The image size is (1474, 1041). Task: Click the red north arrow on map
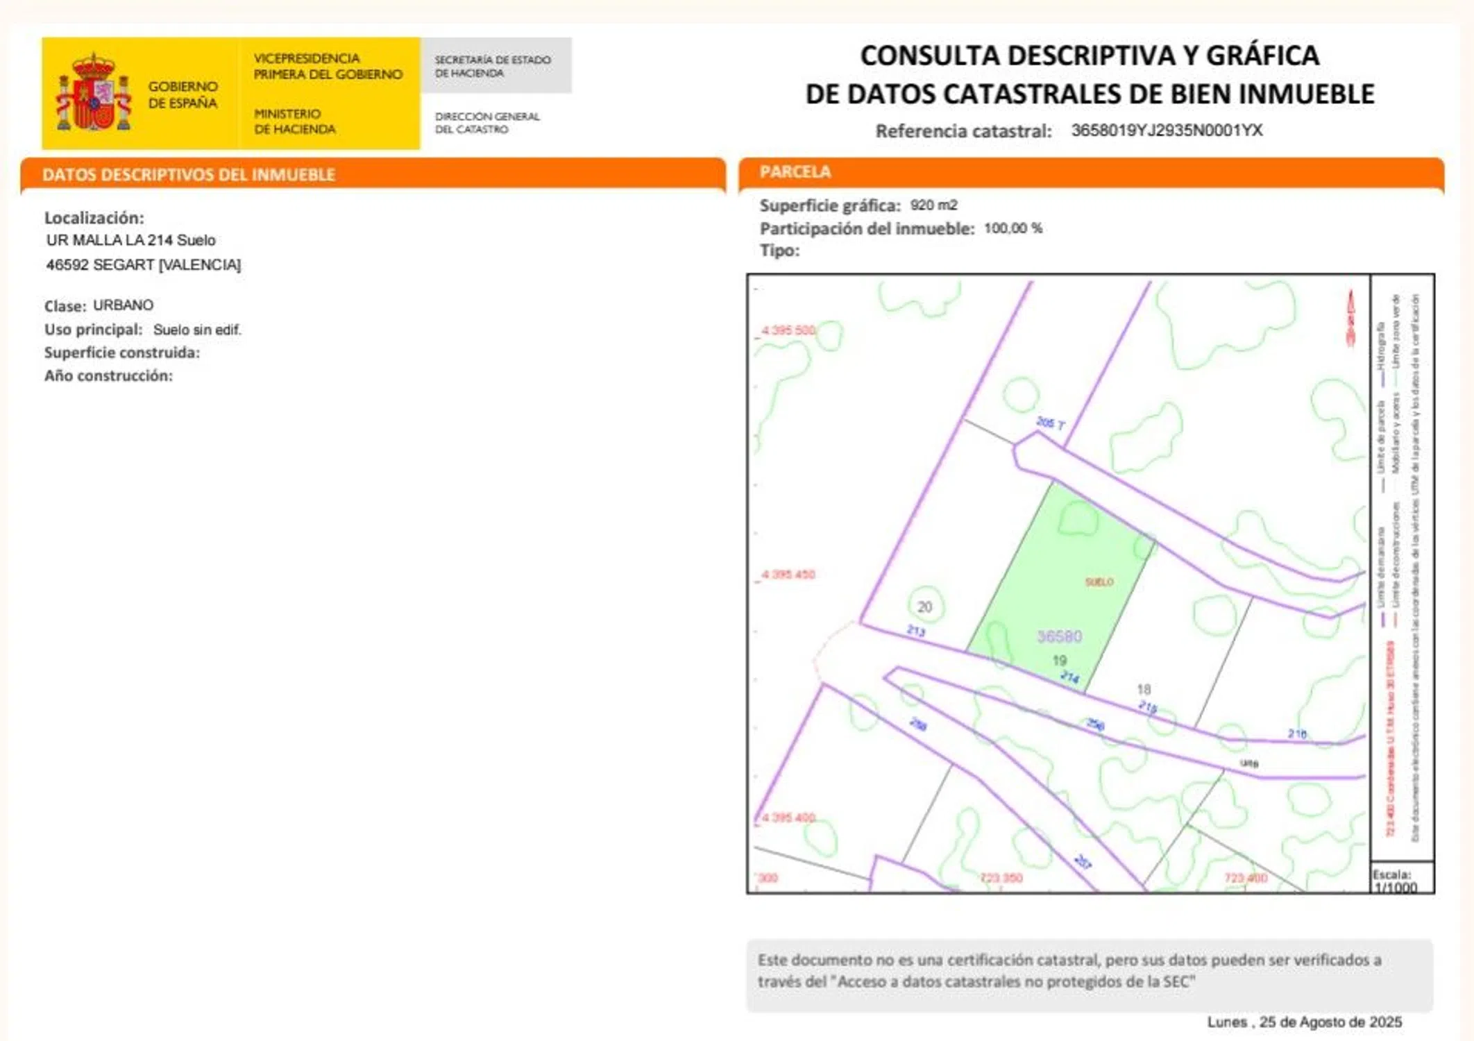pyautogui.click(x=1350, y=319)
